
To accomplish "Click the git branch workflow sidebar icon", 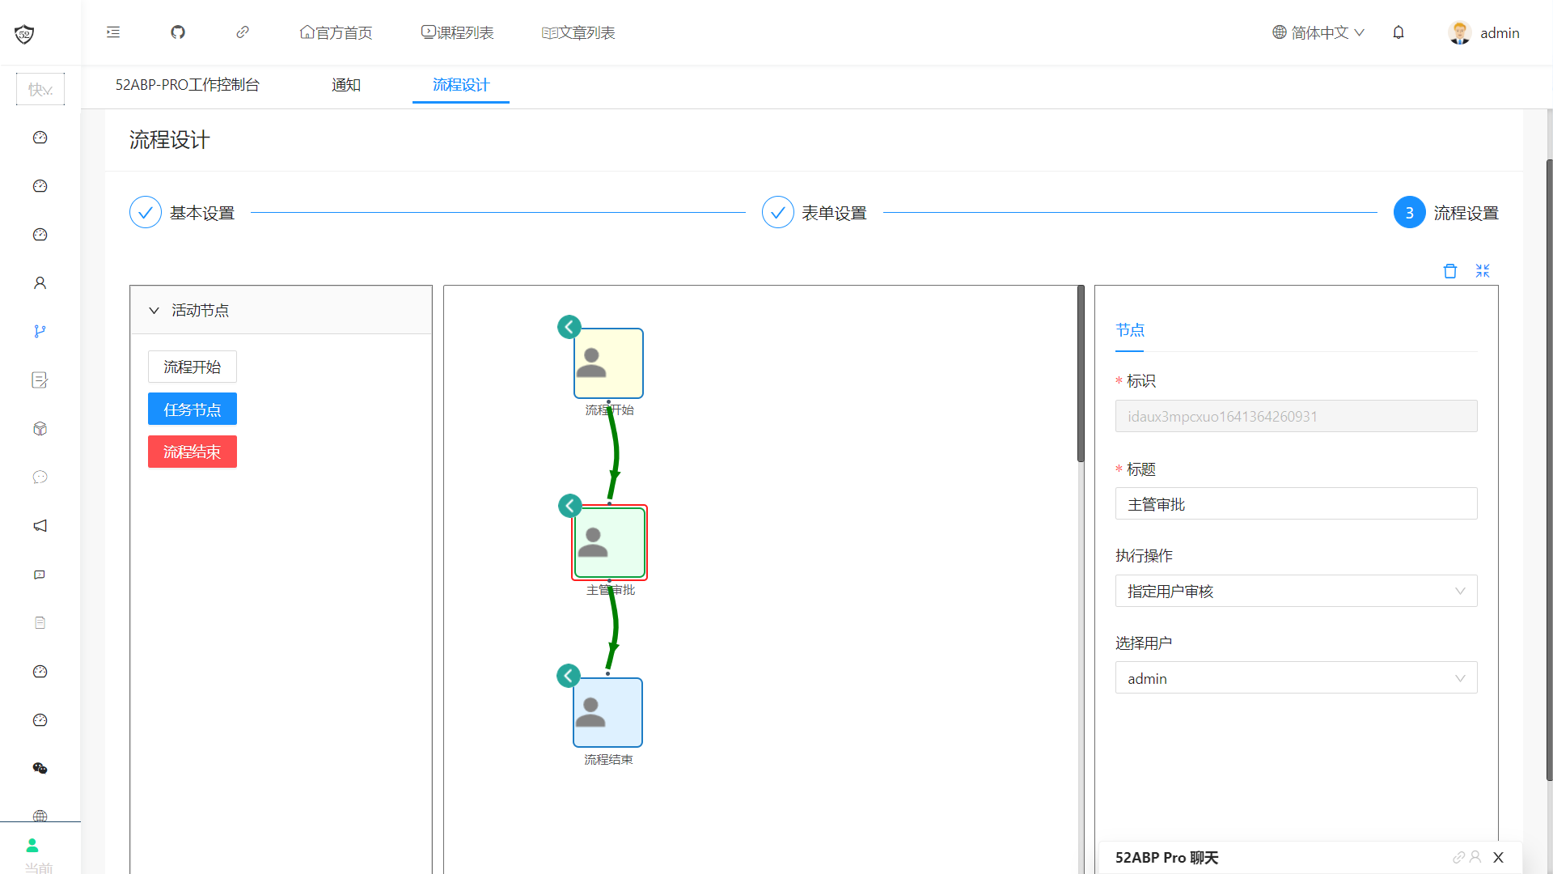I will (40, 331).
